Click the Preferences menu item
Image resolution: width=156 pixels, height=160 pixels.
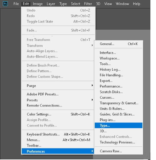[x=58, y=151]
